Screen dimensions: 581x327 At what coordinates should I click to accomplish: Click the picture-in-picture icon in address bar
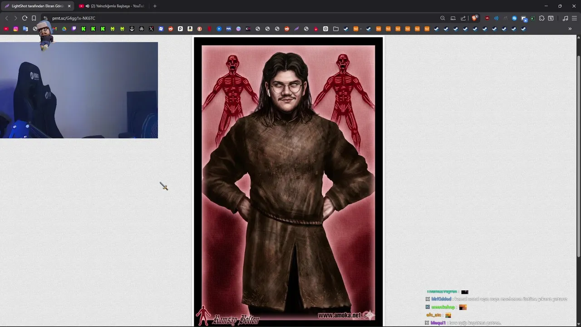(453, 18)
